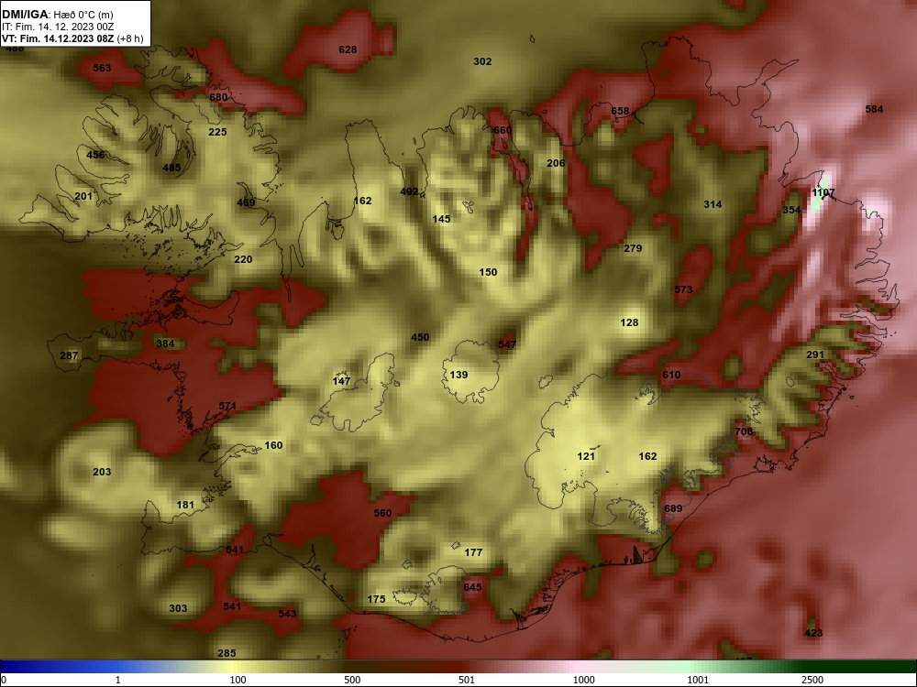
Task: Click the value 147 on the map
Action: tap(341, 381)
